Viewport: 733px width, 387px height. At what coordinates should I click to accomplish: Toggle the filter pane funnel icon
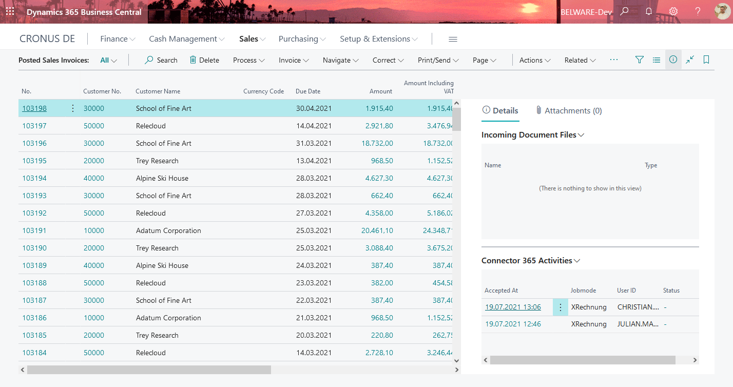(x=639, y=60)
